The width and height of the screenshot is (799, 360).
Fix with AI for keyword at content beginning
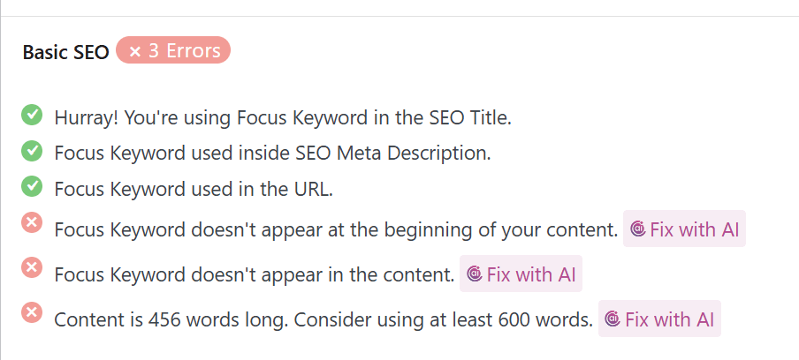click(684, 229)
